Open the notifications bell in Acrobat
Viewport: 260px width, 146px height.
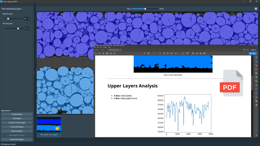tap(248, 50)
